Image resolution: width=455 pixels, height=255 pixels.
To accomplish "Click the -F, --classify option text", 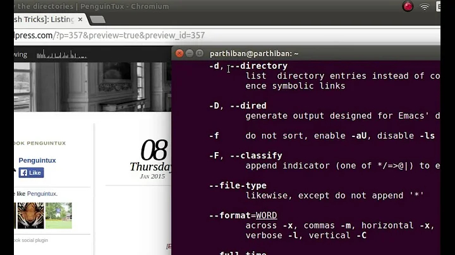I will (x=245, y=156).
